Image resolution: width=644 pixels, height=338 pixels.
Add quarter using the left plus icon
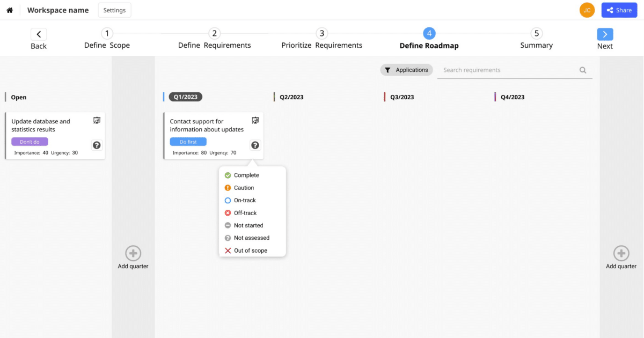133,253
